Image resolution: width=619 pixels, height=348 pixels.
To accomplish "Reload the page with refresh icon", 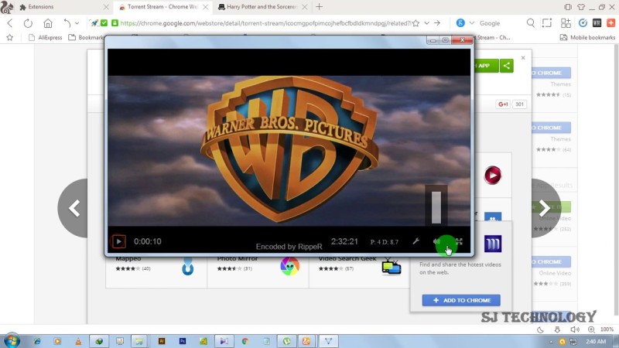I will 29,23.
